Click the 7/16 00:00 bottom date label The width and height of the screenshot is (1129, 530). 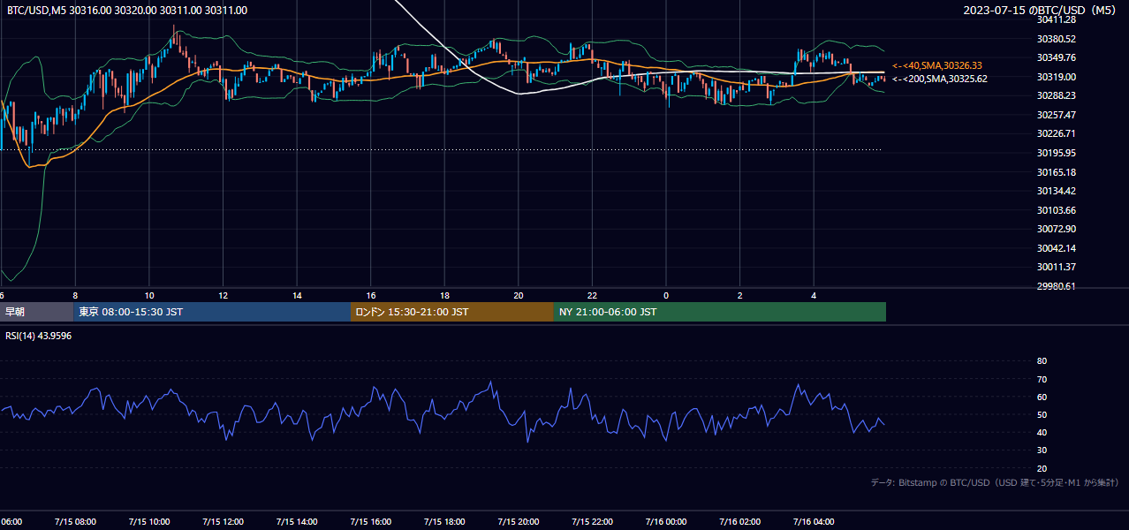[x=665, y=521]
